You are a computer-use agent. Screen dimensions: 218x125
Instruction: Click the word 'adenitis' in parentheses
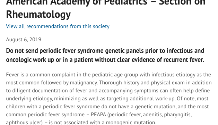[x=152, y=115]
